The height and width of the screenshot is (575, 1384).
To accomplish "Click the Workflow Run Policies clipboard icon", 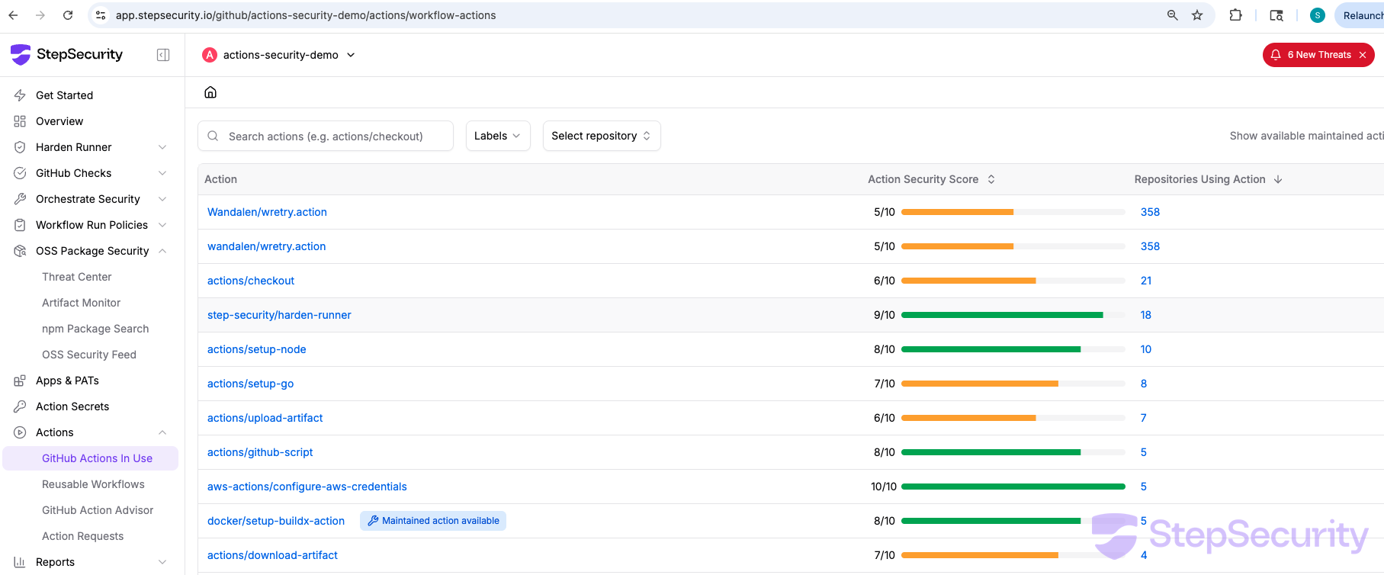I will coord(20,225).
